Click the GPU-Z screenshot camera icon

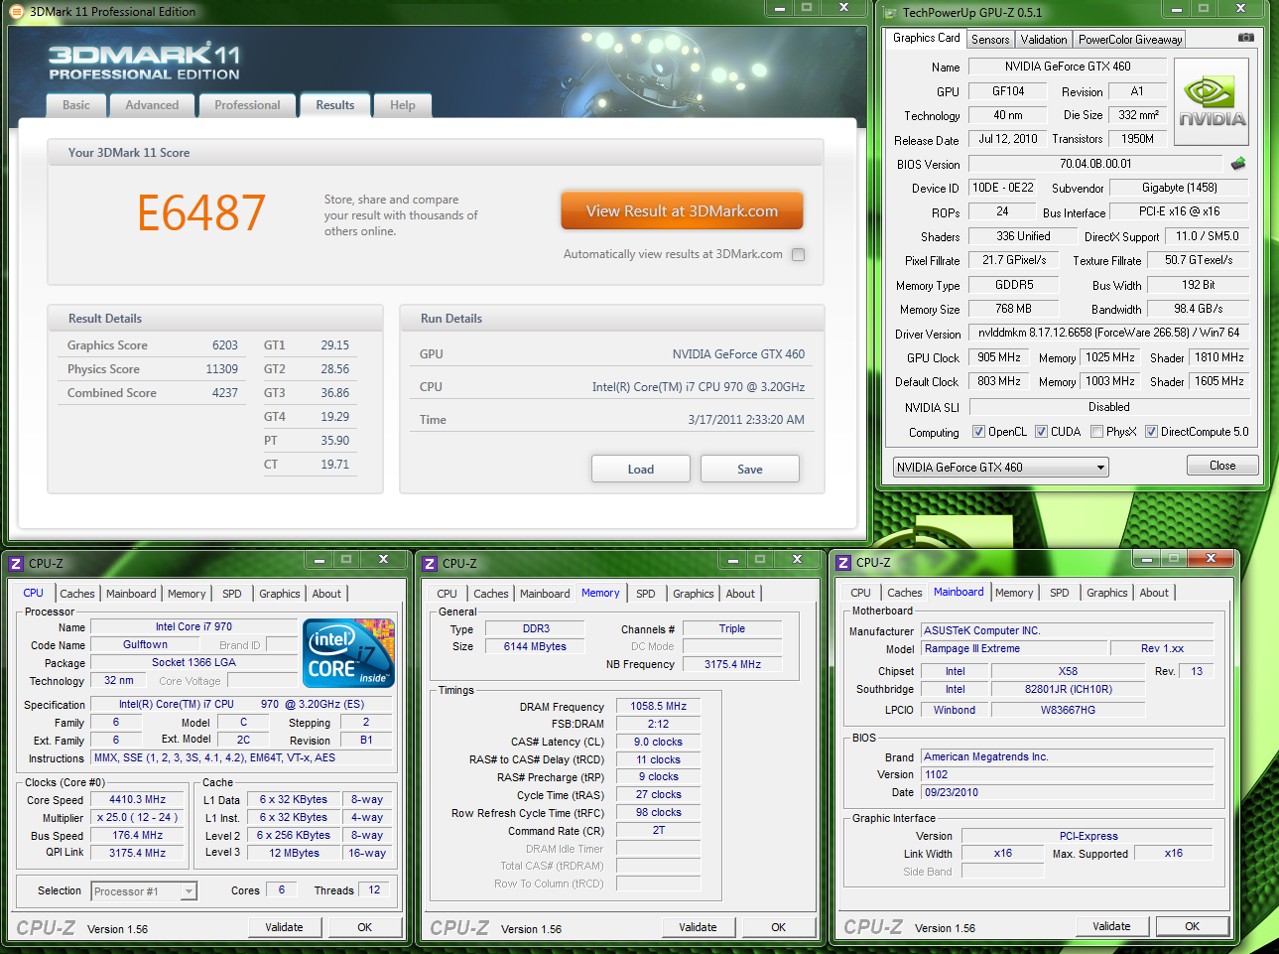tap(1246, 38)
